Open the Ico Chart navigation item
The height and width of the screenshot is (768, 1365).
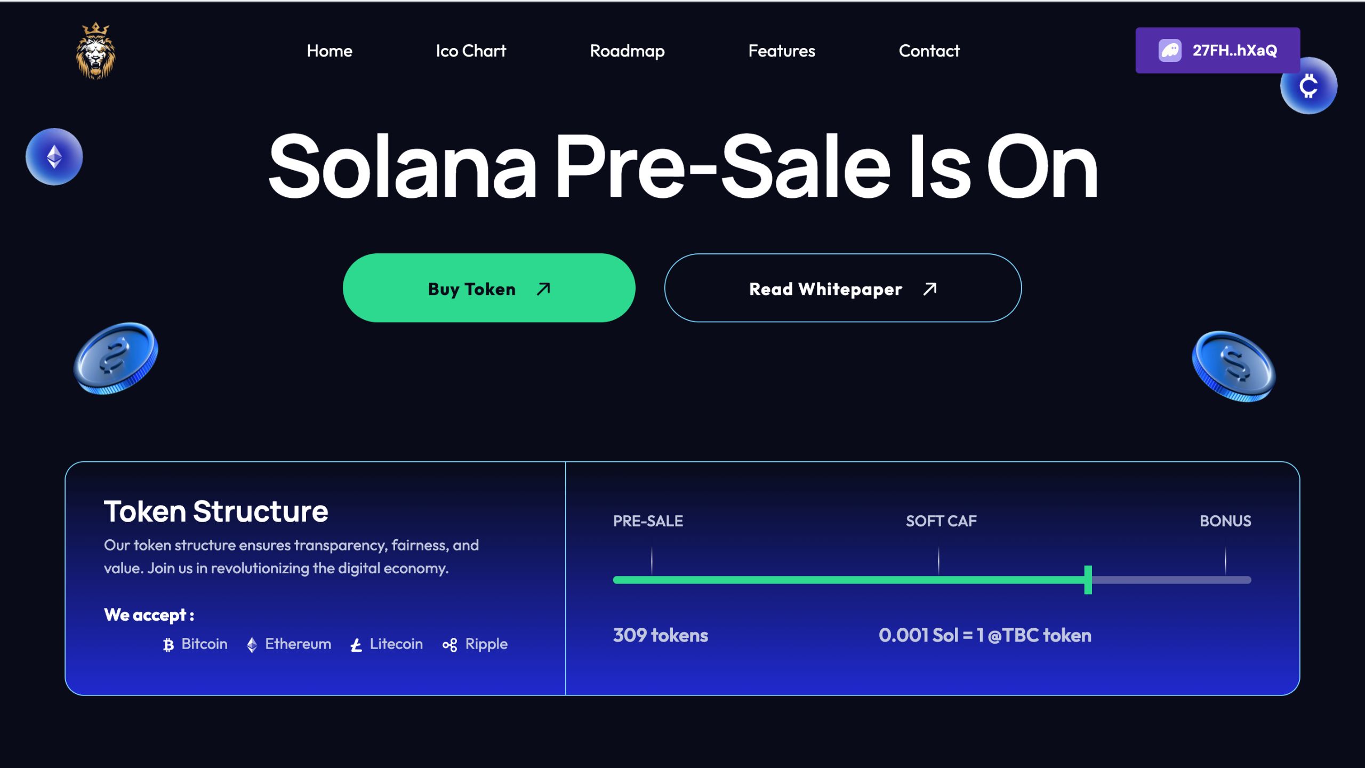[470, 51]
